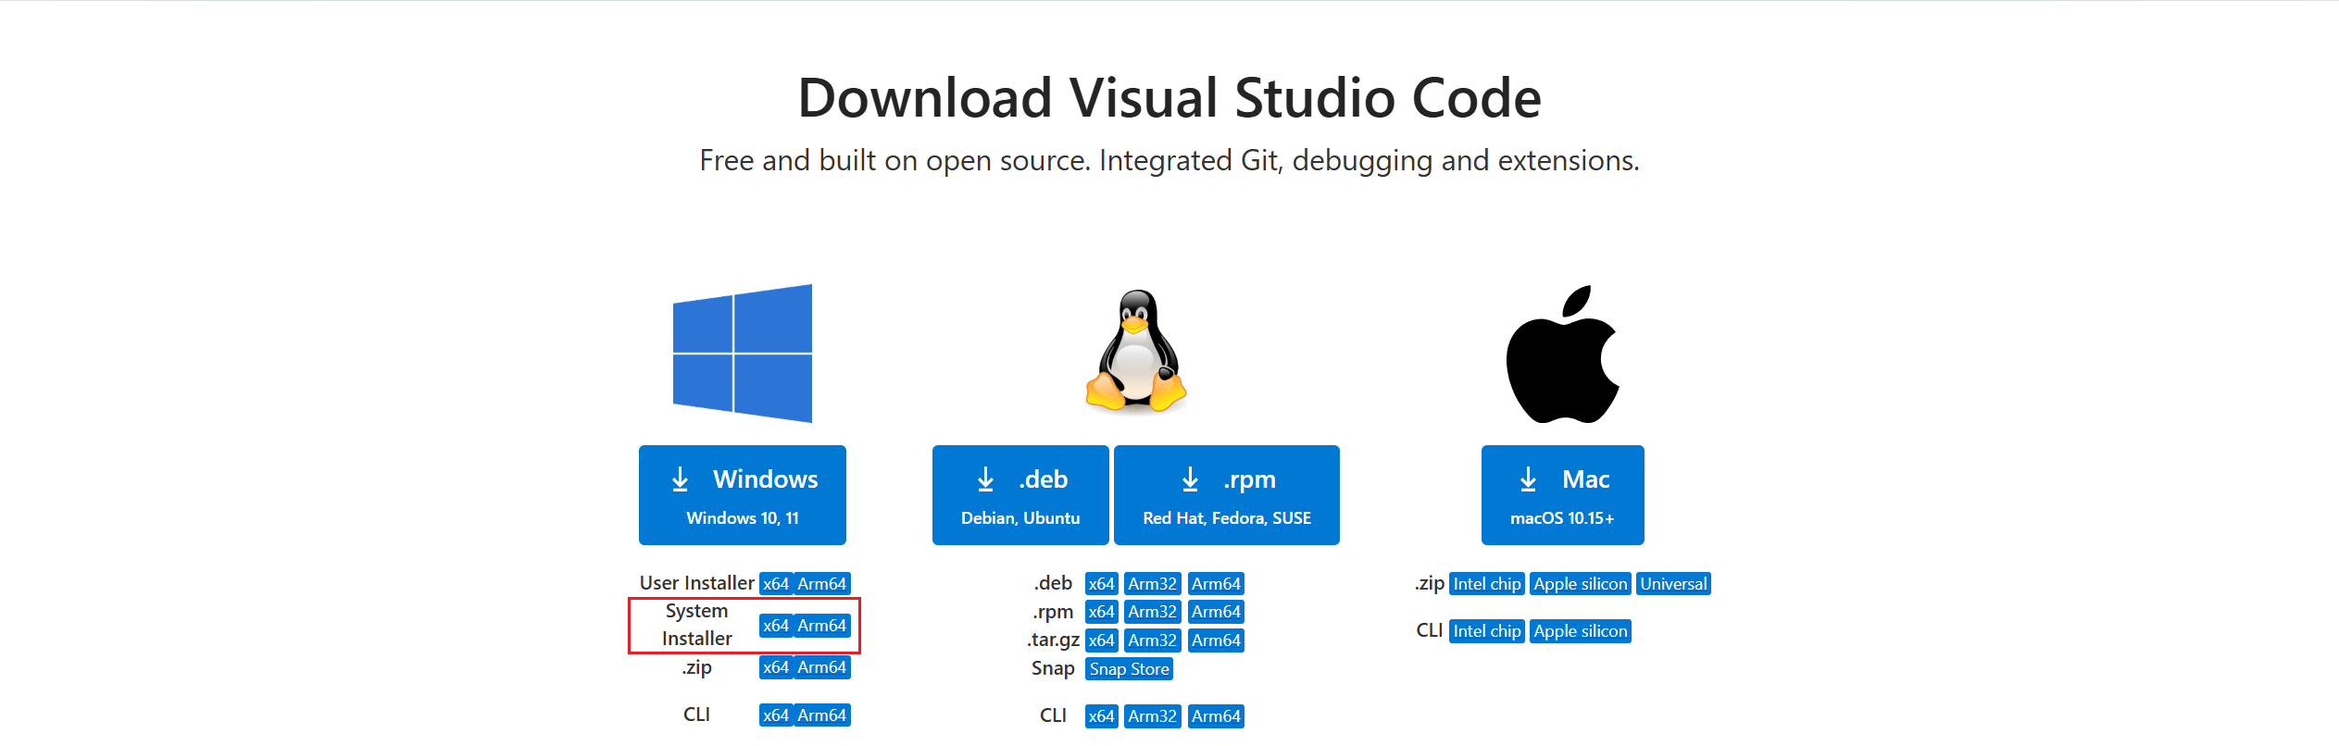
Task: Click the 'Snap' row label
Action: pos(1053,668)
